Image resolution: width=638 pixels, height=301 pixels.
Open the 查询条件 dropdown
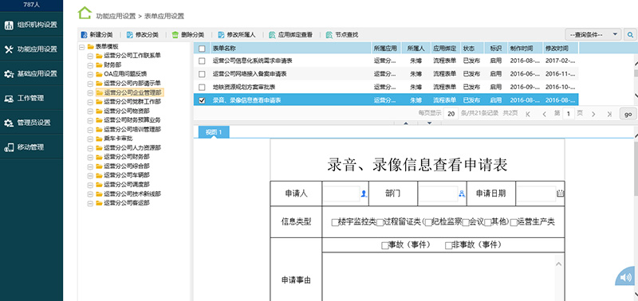click(x=593, y=34)
